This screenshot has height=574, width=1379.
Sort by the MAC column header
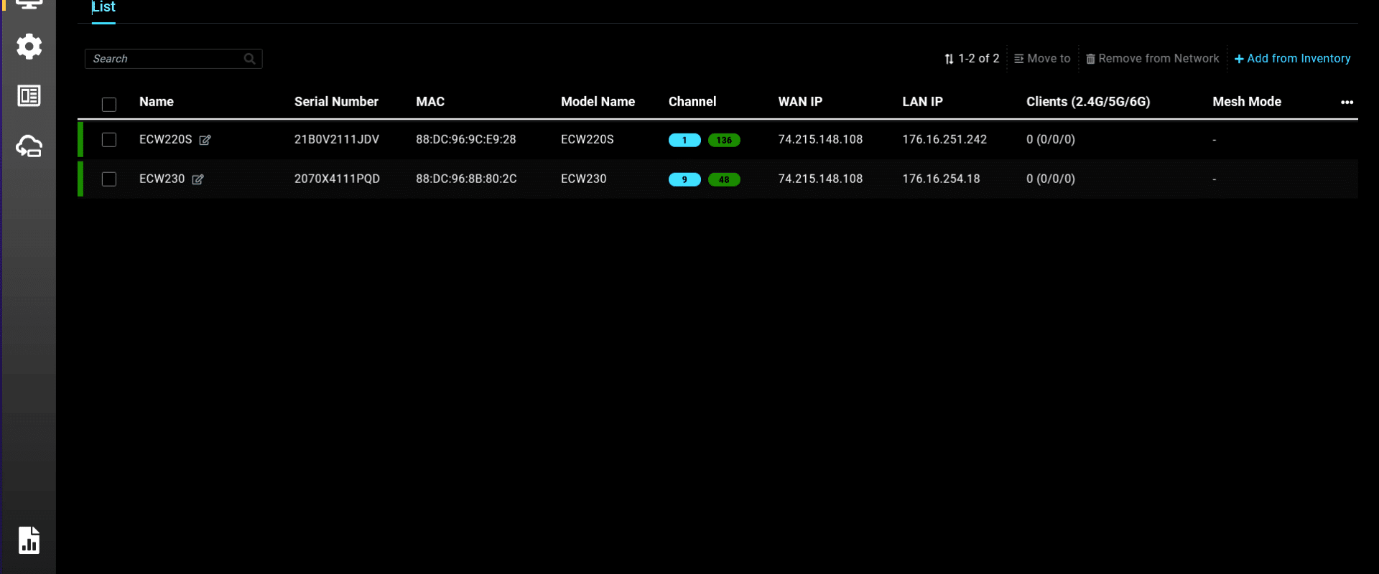click(430, 102)
